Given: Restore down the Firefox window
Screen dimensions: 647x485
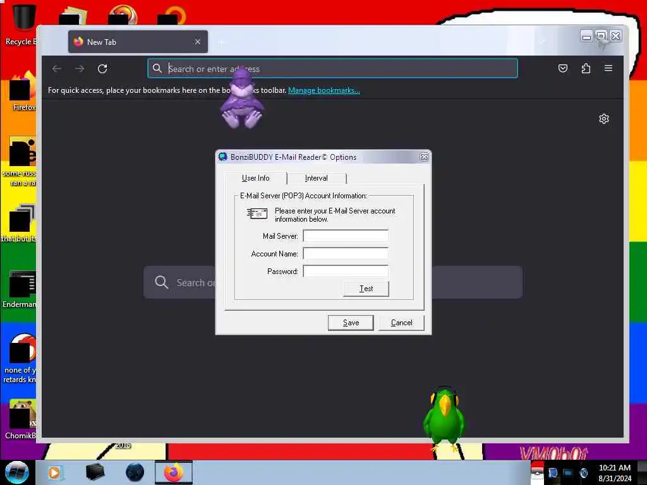Looking at the screenshot, I should tap(602, 36).
